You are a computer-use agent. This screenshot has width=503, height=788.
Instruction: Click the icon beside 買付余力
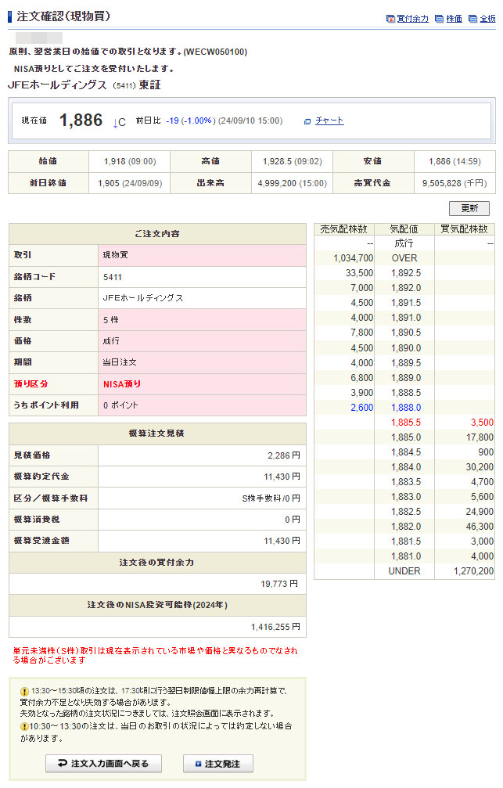pyautogui.click(x=390, y=19)
